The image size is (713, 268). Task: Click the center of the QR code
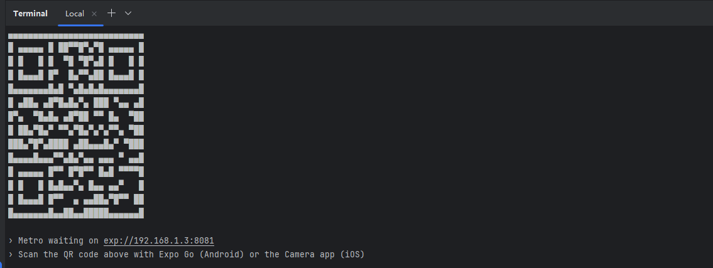coord(76,126)
